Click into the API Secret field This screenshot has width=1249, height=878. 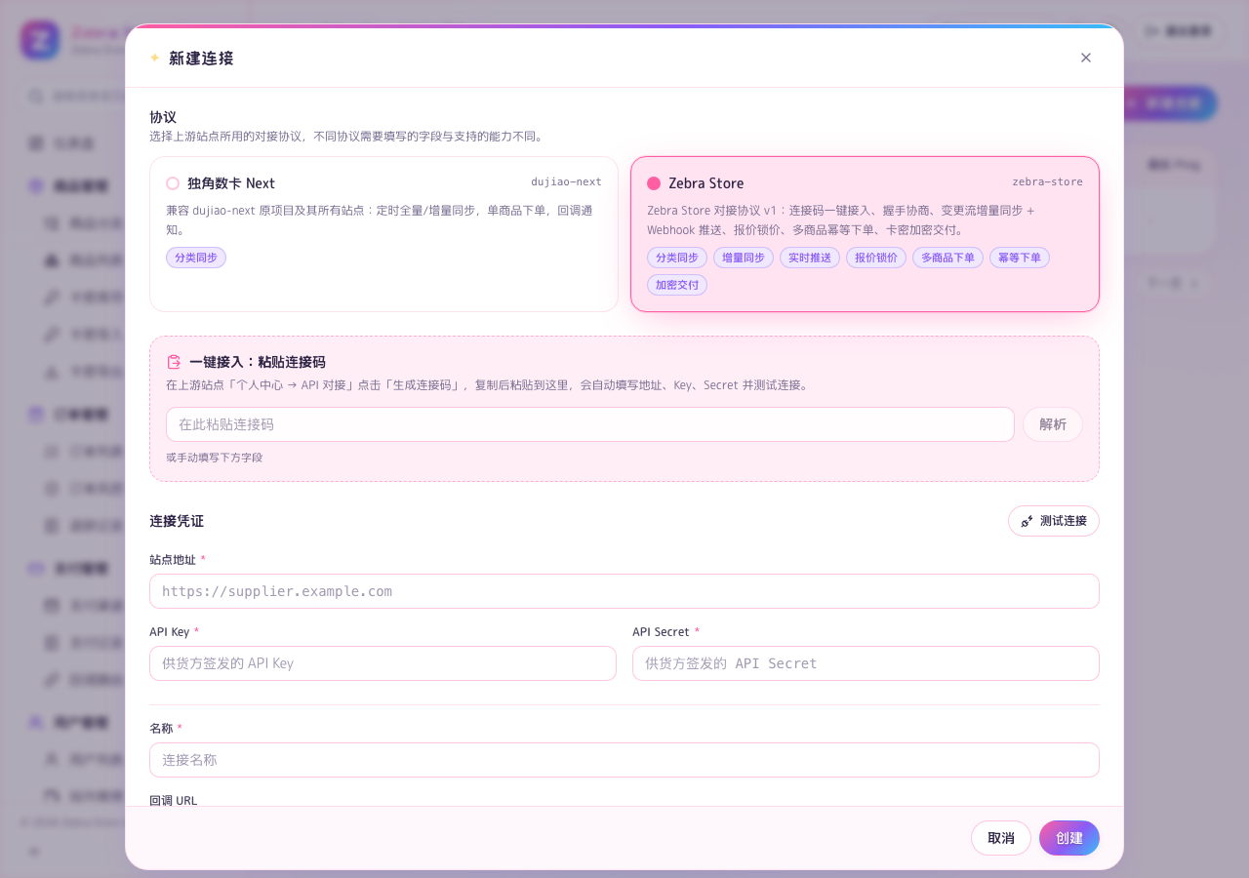click(866, 663)
